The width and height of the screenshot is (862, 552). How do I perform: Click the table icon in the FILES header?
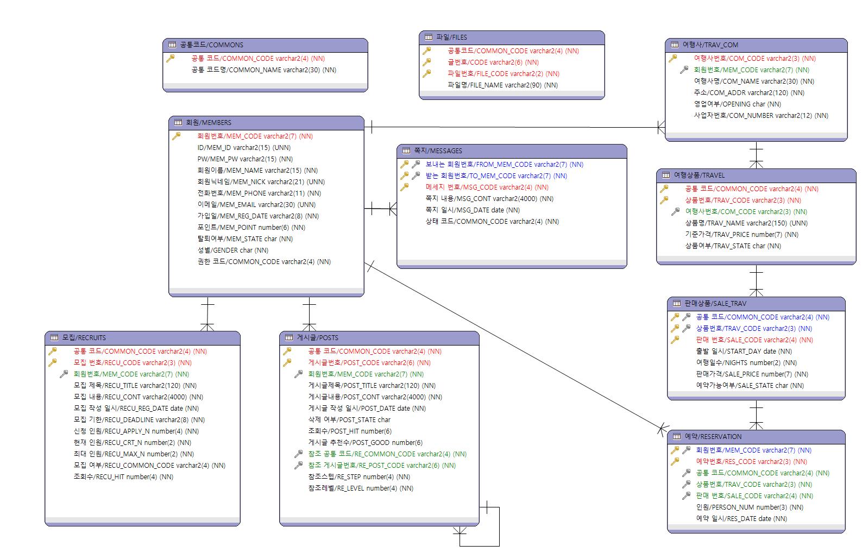click(x=429, y=37)
